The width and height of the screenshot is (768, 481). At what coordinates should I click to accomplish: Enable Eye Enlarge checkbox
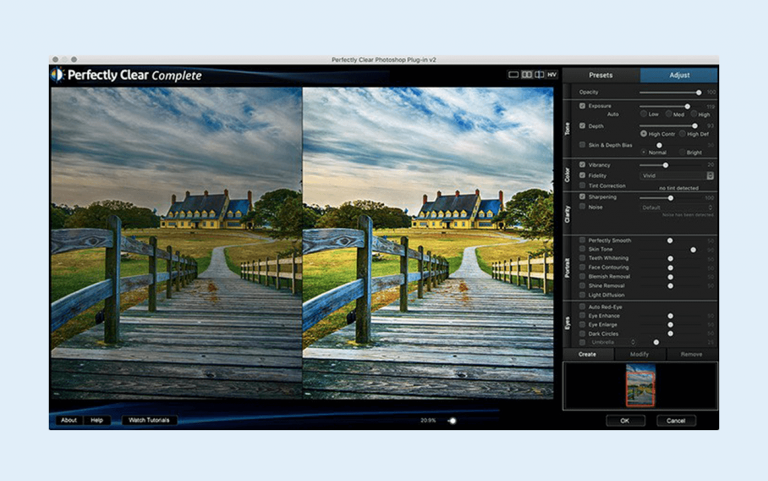point(582,324)
